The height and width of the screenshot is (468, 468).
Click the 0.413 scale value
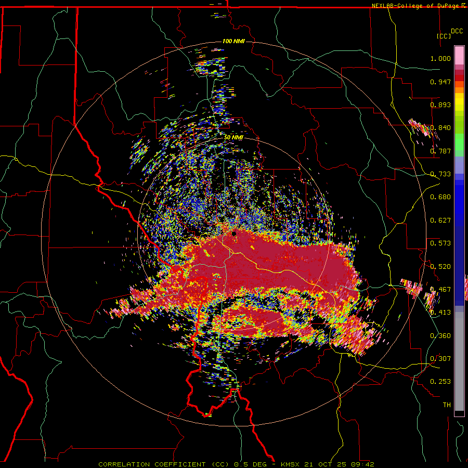point(440,313)
